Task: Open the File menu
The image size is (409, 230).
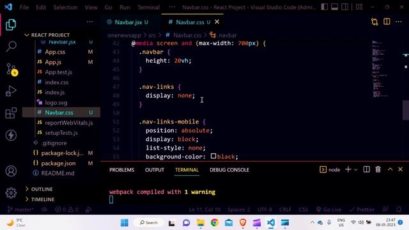Action: click(x=24, y=7)
